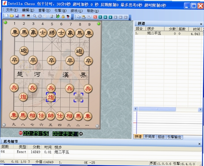The image size is (204, 166).
Task: Select the red cannon on file 八
Action: [23, 97]
